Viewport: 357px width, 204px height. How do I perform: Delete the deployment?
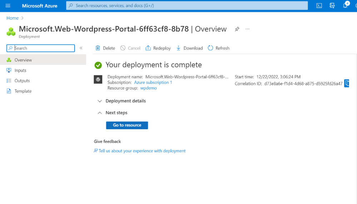pos(105,48)
